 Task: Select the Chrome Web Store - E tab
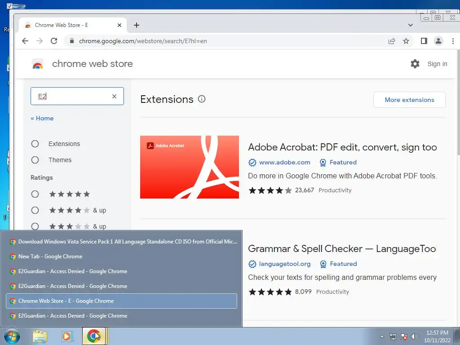73,25
